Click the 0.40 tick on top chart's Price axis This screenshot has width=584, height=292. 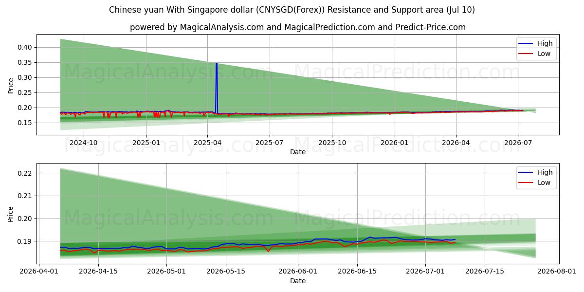point(25,47)
